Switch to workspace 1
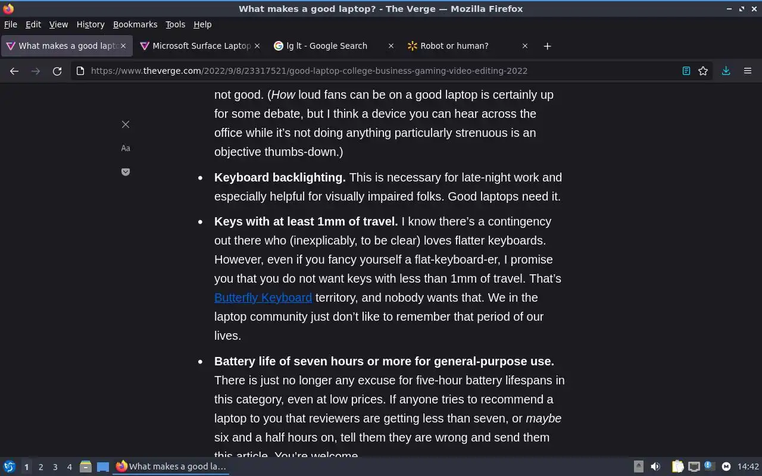The width and height of the screenshot is (762, 476). (26, 467)
